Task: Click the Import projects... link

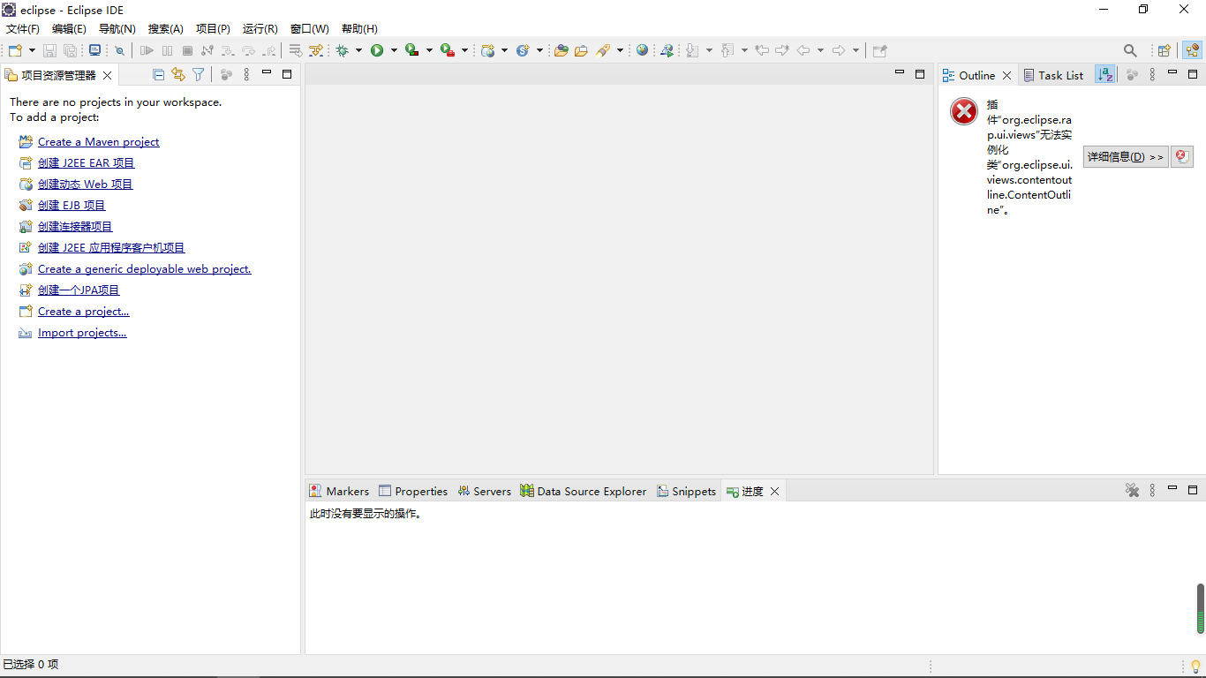Action: (82, 333)
